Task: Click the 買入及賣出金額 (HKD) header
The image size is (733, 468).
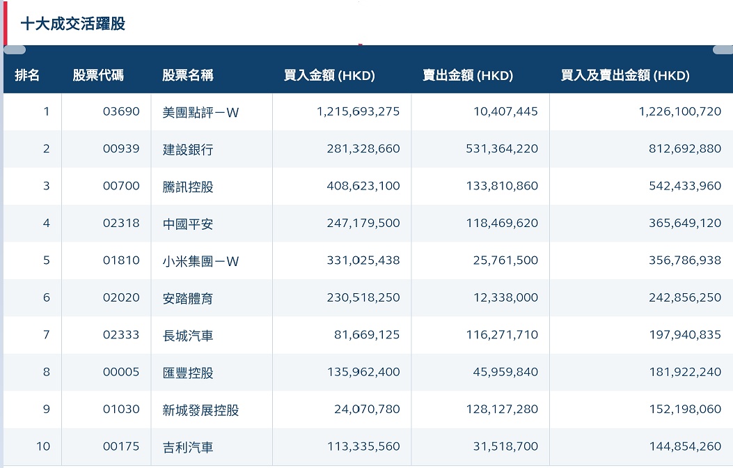Action: pyautogui.click(x=625, y=75)
